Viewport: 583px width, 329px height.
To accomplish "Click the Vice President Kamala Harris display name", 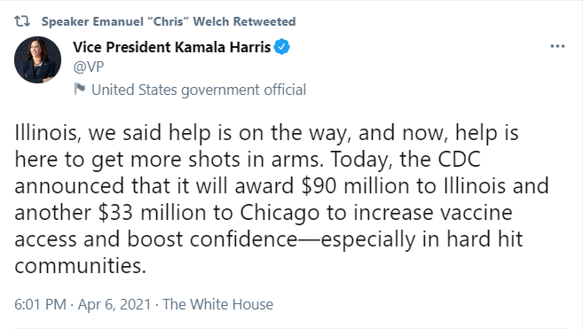I will point(172,47).
